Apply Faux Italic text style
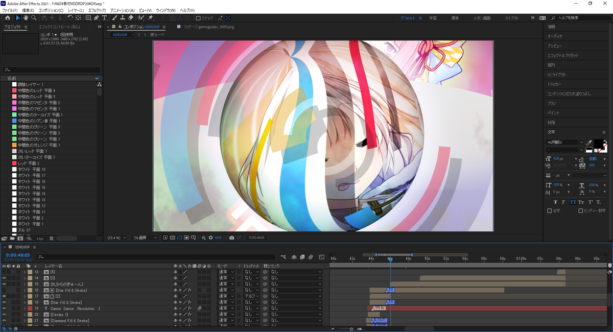This screenshot has height=332, width=613. [x=564, y=202]
